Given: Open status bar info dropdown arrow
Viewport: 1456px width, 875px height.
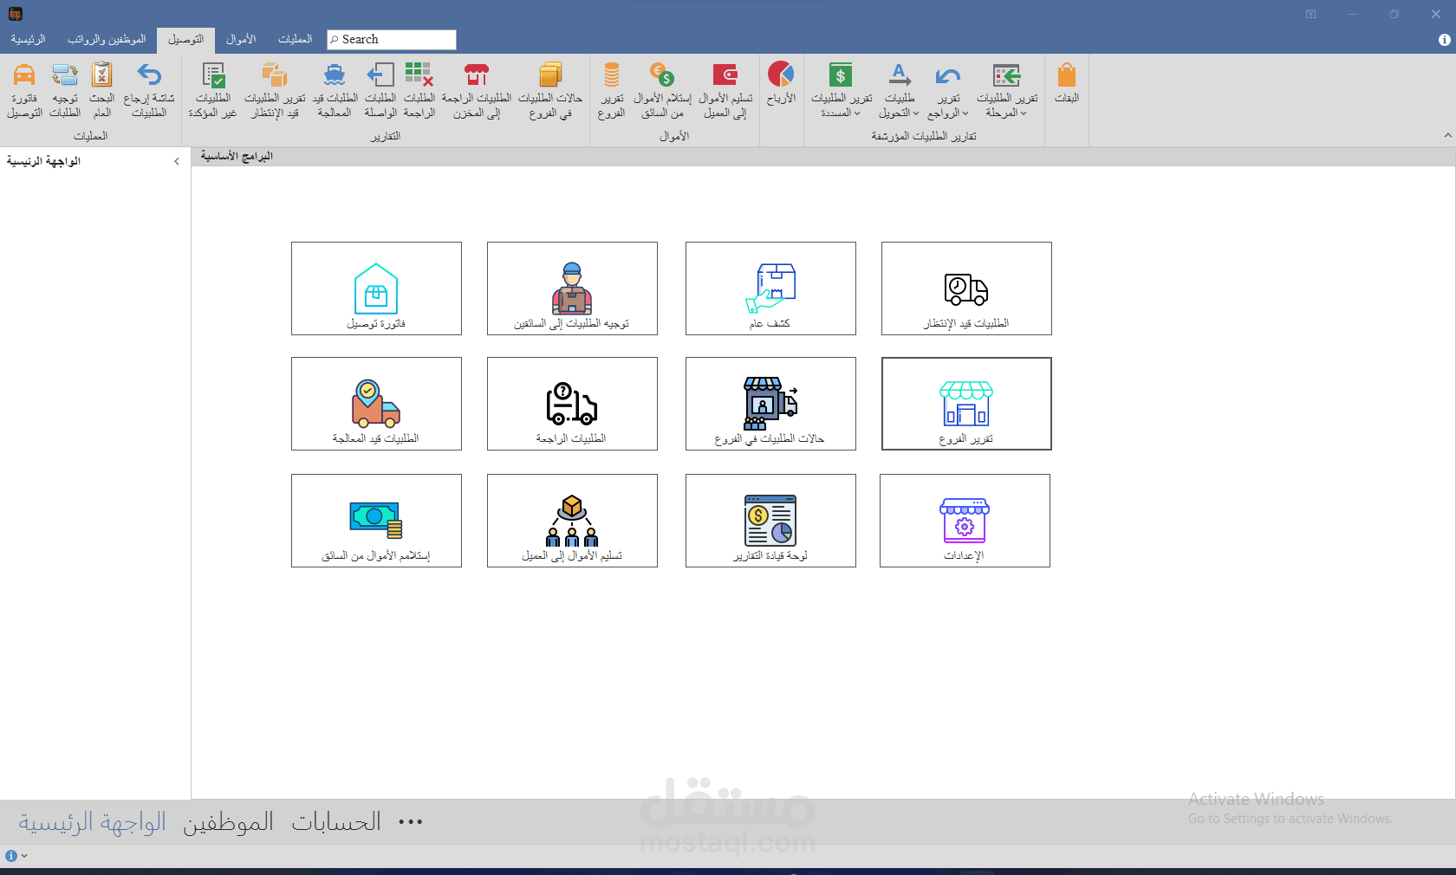Looking at the screenshot, I should click(x=24, y=856).
